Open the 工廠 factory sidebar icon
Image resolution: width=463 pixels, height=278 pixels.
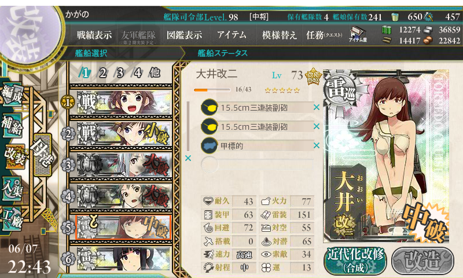13,219
